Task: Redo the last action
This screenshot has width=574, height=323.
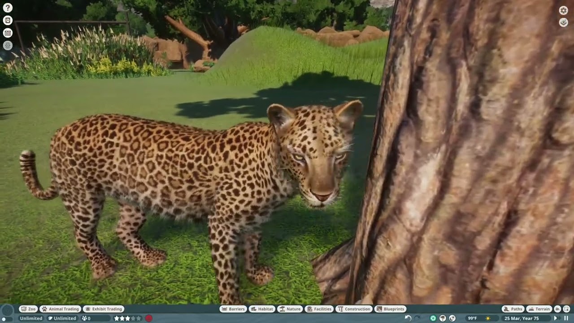Action: 417,318
